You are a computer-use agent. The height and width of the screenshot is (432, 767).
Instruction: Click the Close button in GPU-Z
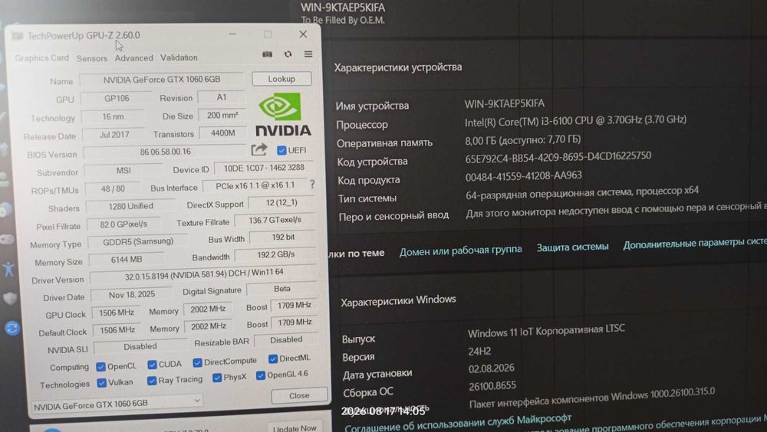tap(299, 395)
